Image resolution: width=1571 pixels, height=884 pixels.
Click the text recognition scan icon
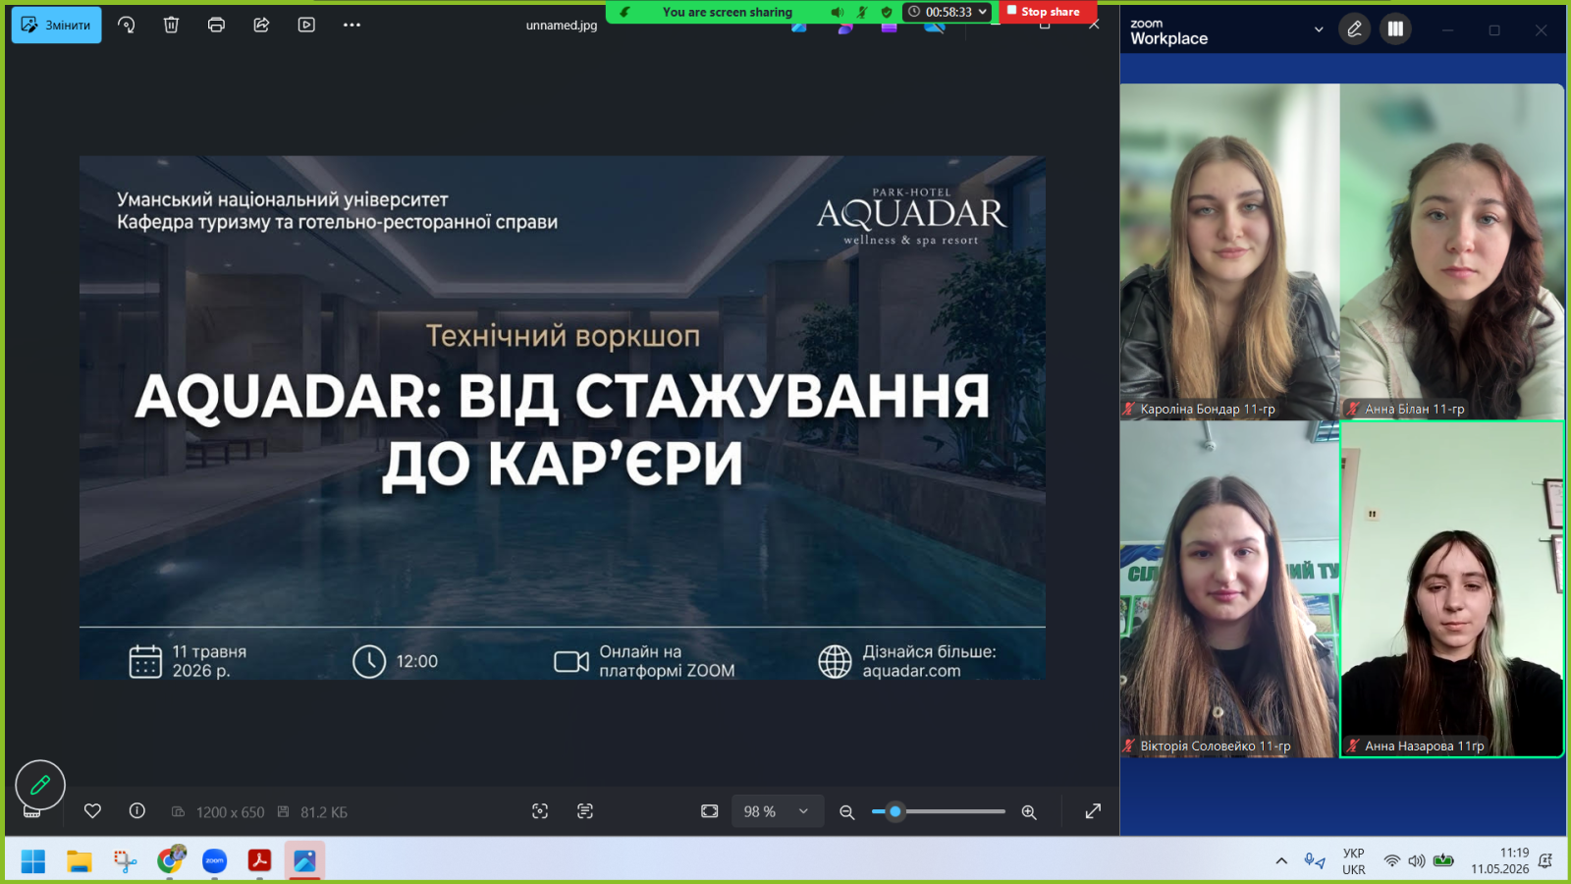[x=585, y=811]
